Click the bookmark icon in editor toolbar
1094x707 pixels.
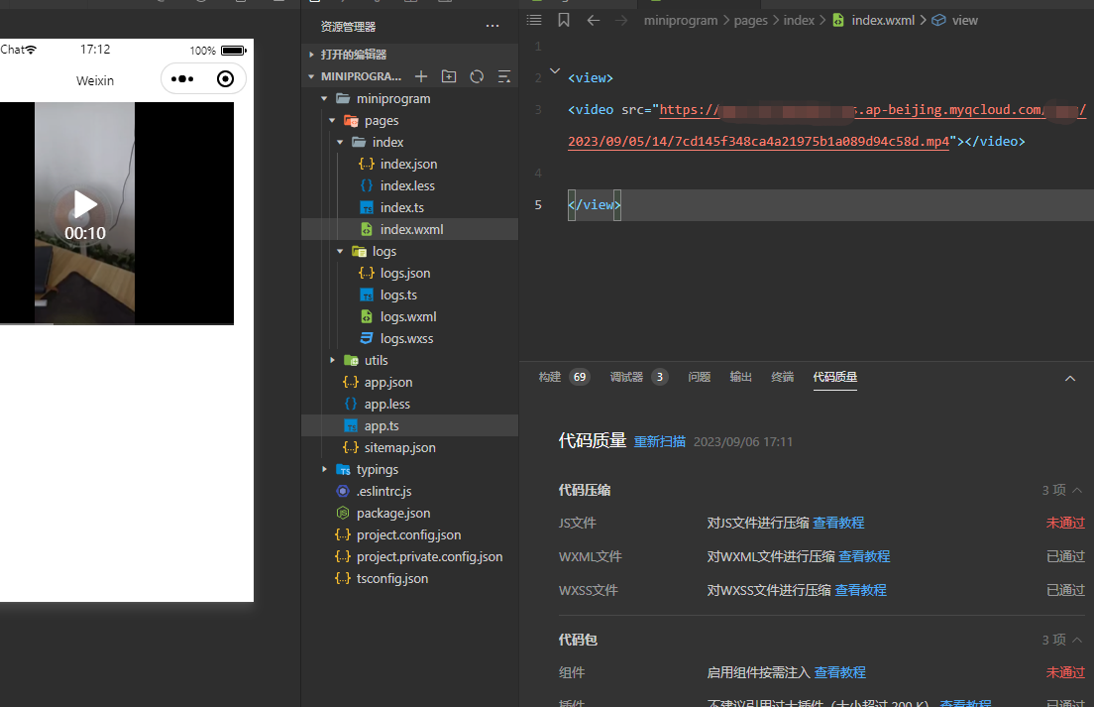[564, 20]
